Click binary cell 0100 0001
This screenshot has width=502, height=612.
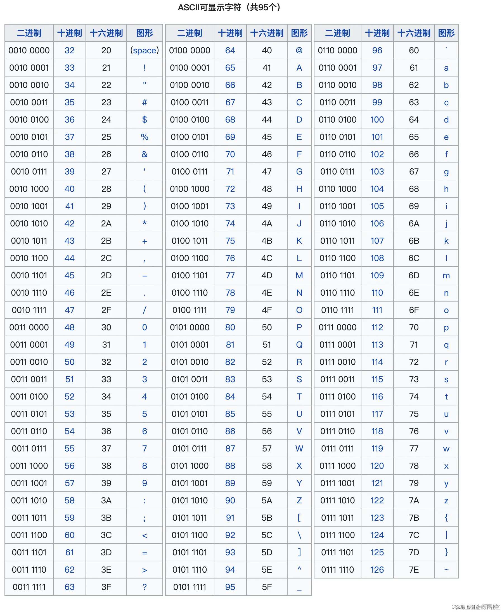tap(190, 68)
